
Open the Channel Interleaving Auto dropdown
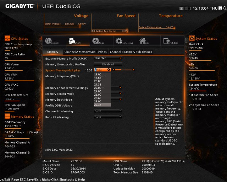pos(108,111)
